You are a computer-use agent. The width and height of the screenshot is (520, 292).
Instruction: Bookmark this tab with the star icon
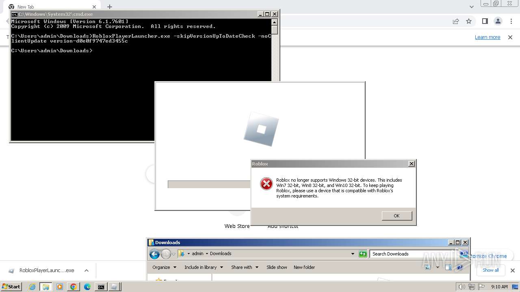469,21
